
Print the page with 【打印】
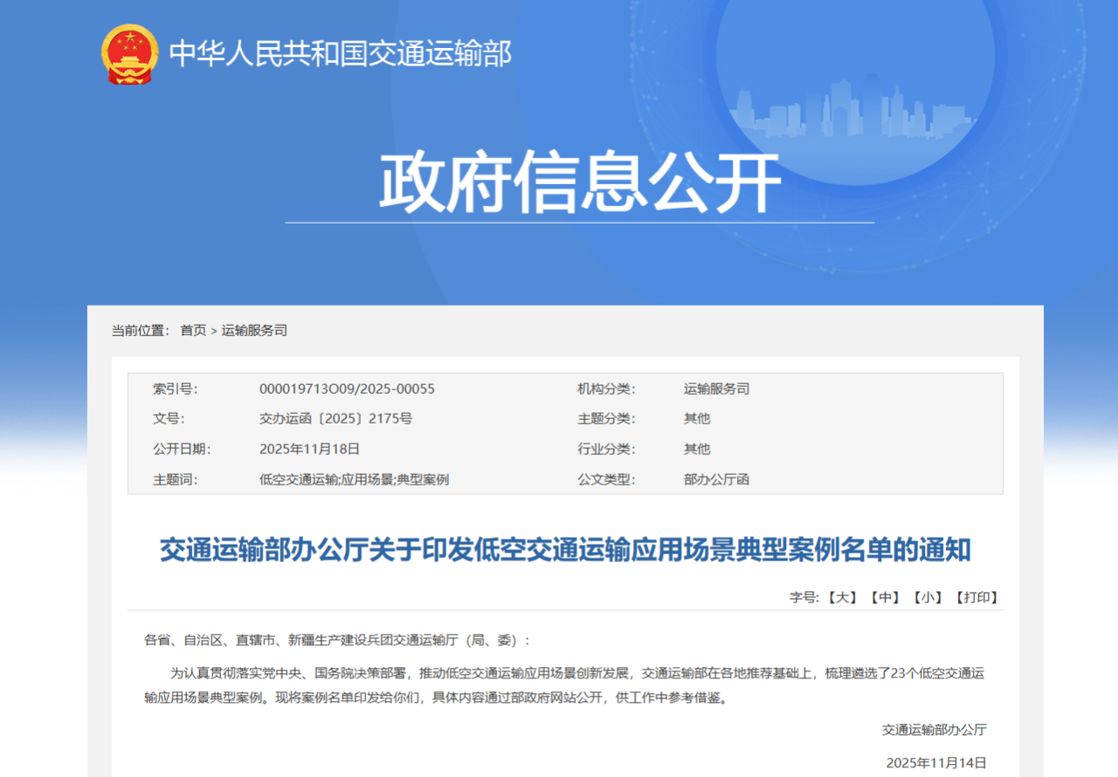(x=977, y=597)
